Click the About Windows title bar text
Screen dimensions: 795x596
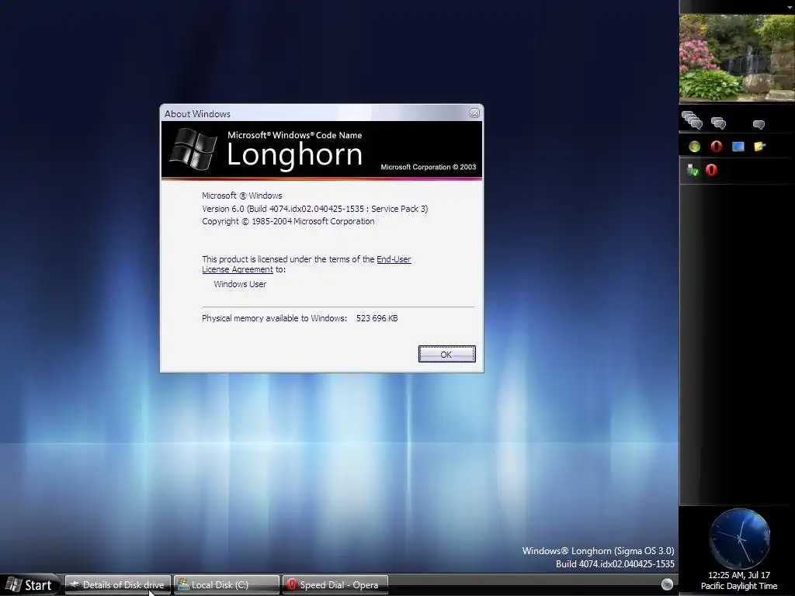coord(197,114)
